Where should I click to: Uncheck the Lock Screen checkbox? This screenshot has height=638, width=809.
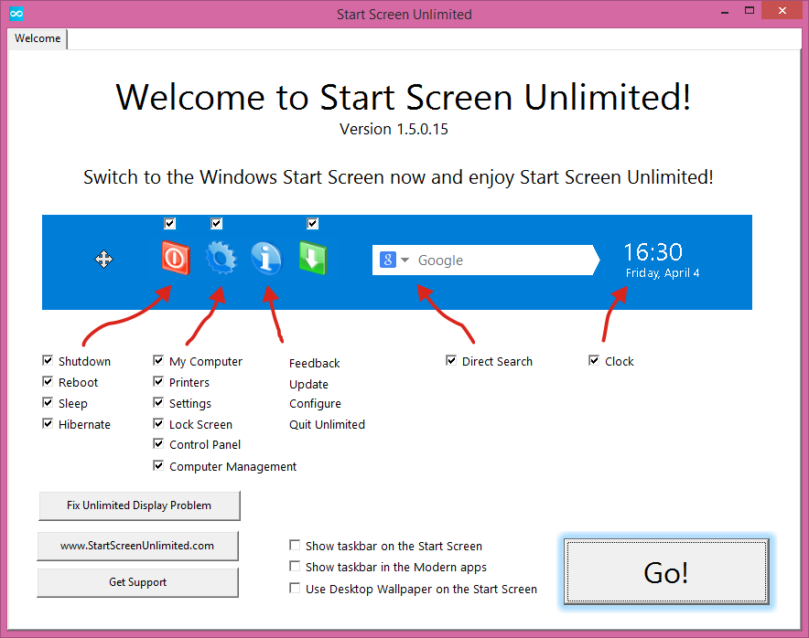[x=158, y=423]
